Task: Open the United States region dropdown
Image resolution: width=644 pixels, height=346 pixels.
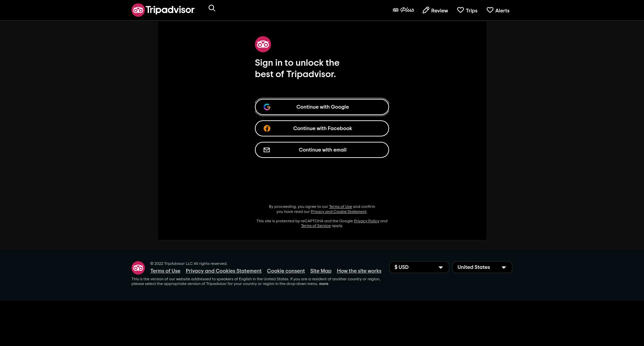Action: pos(482,267)
